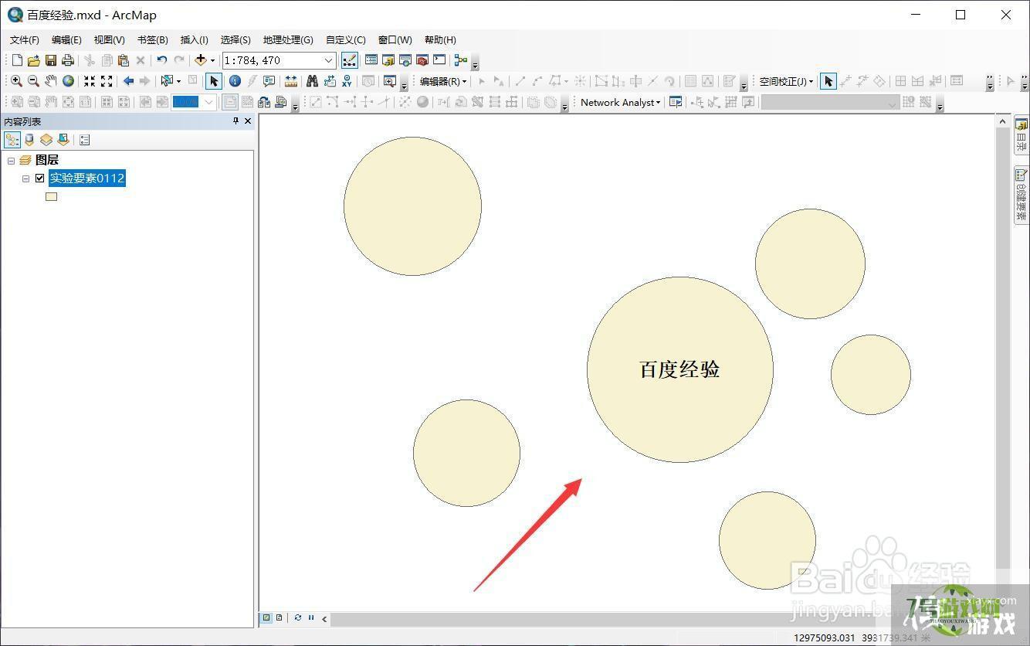Switch to Data View at bottom
This screenshot has width=1030, height=646.
pos(266,618)
